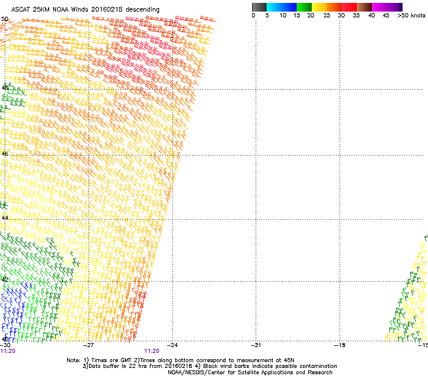428x376 pixels.
Task: Click the legend label "35"
Action: (356, 16)
